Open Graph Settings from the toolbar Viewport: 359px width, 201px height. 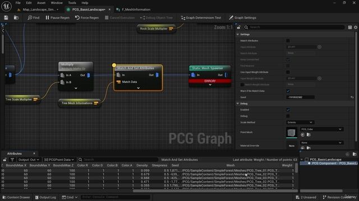coord(242,17)
